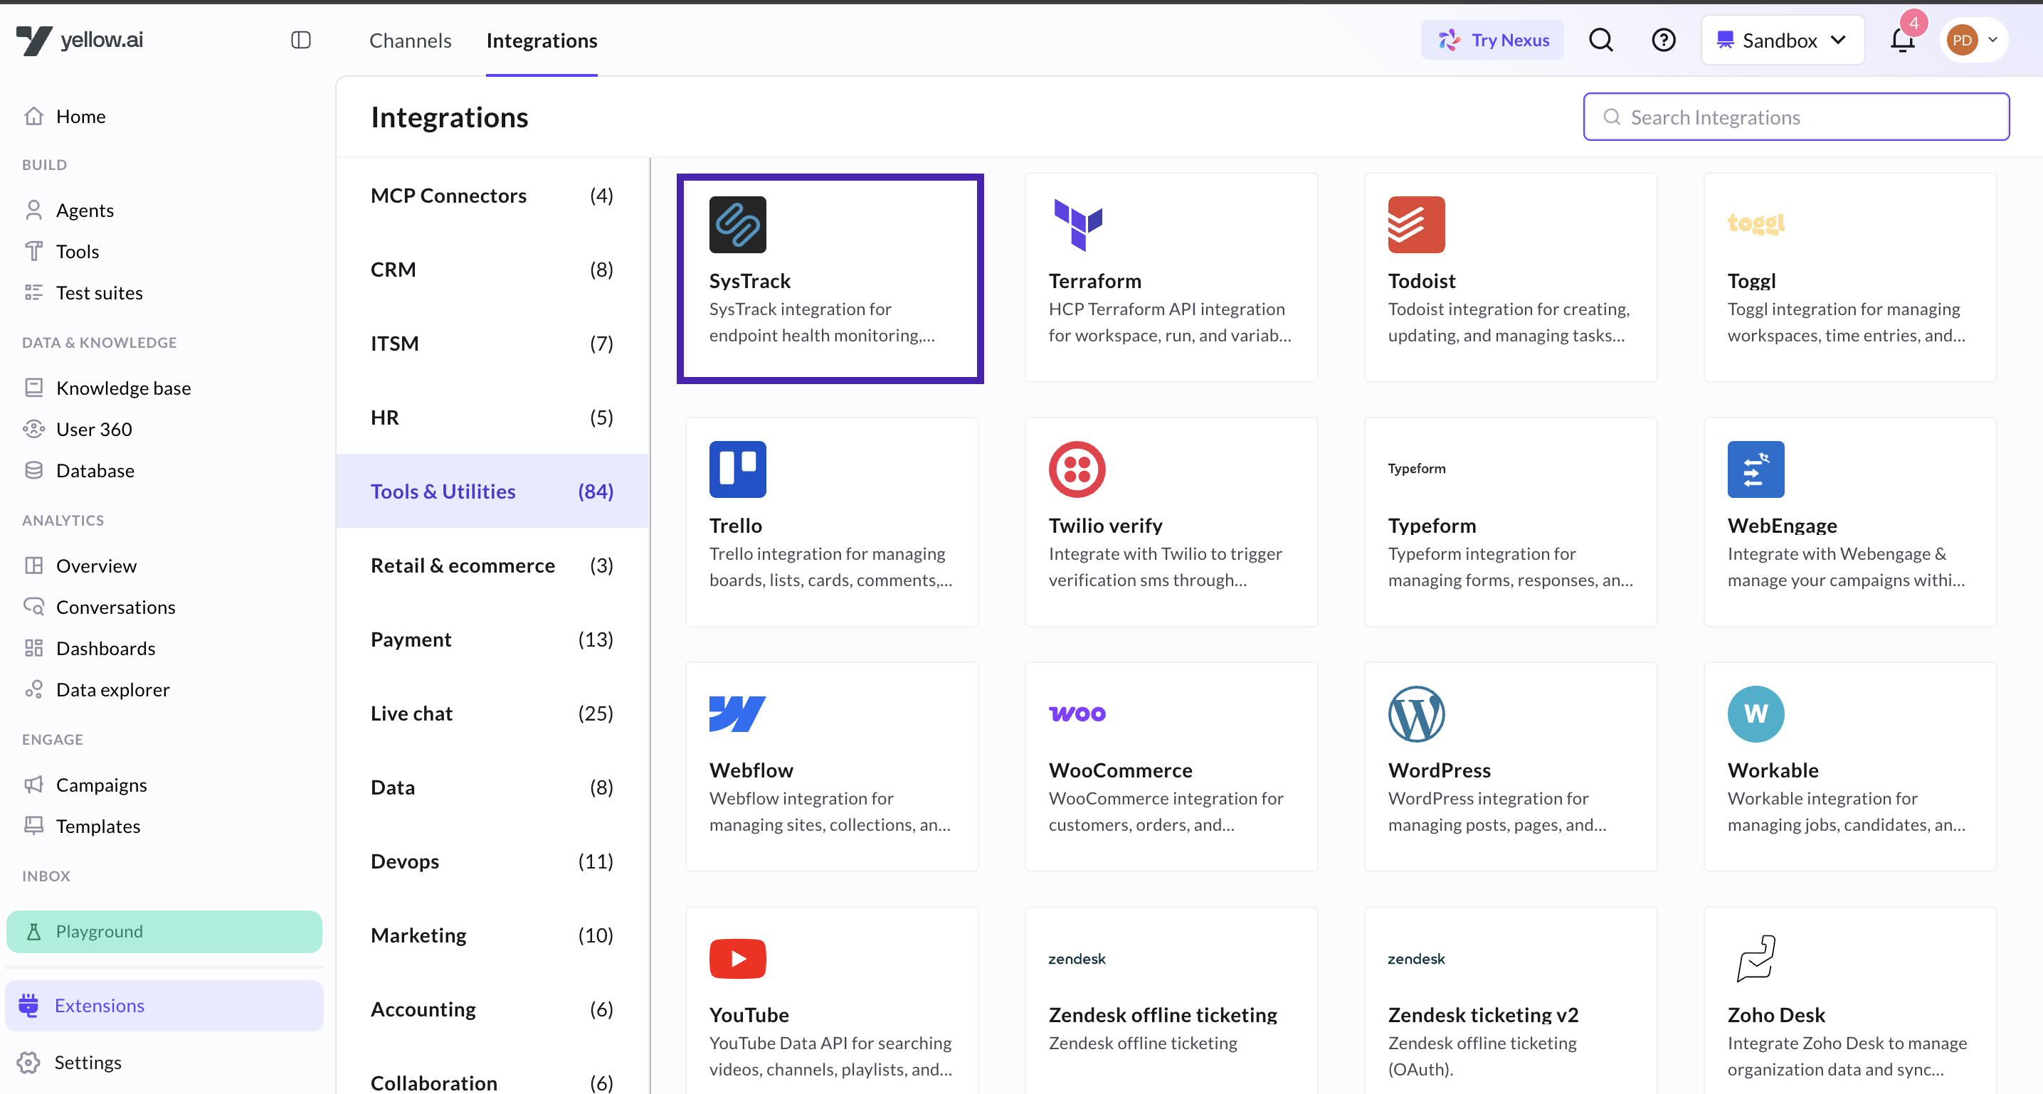Open the SysTrack integration icon
Viewport: 2043px width, 1094px height.
coord(738,224)
